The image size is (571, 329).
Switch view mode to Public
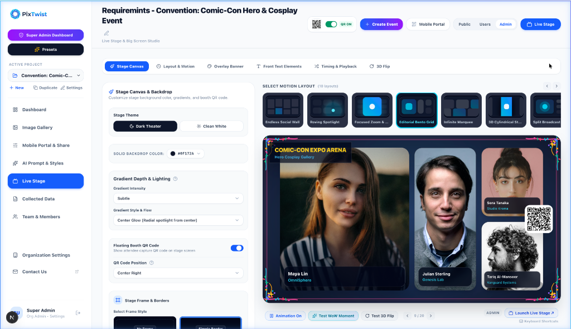pyautogui.click(x=464, y=25)
